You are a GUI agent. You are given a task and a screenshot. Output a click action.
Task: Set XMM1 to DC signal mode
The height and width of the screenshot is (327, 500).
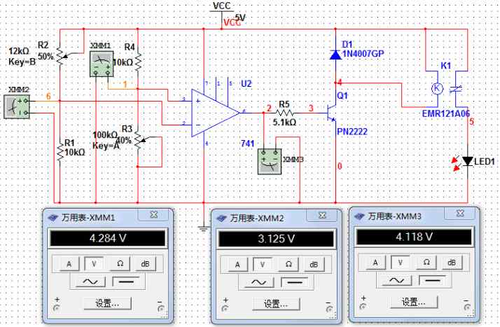coord(127,281)
